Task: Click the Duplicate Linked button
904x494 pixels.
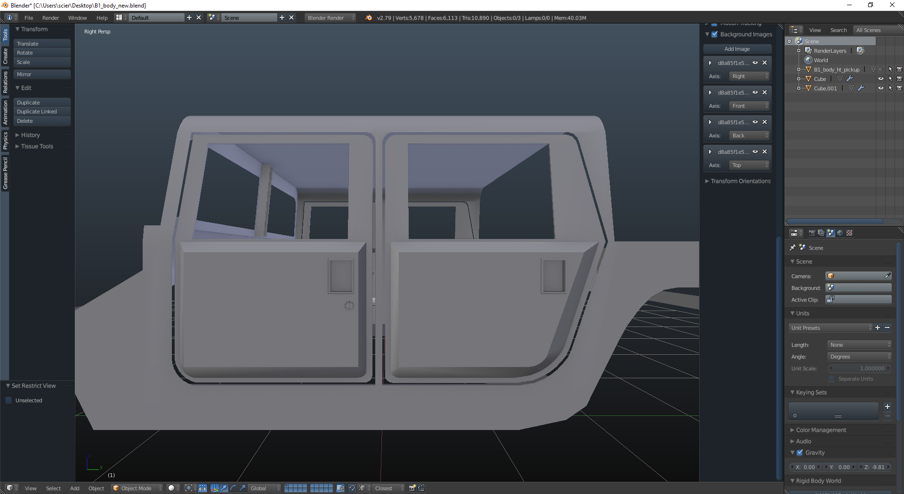Action: coord(42,112)
